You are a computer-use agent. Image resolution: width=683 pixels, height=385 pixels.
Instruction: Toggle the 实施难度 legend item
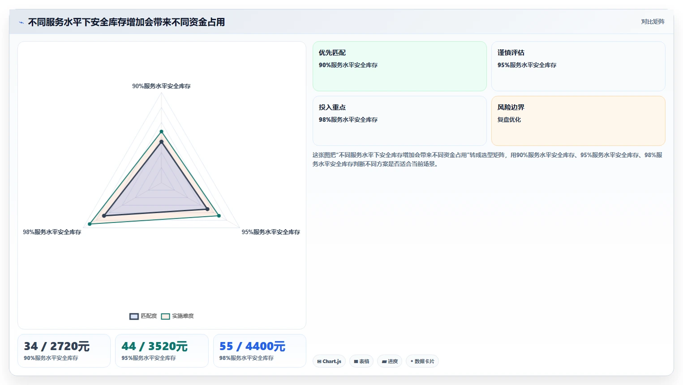(177, 316)
